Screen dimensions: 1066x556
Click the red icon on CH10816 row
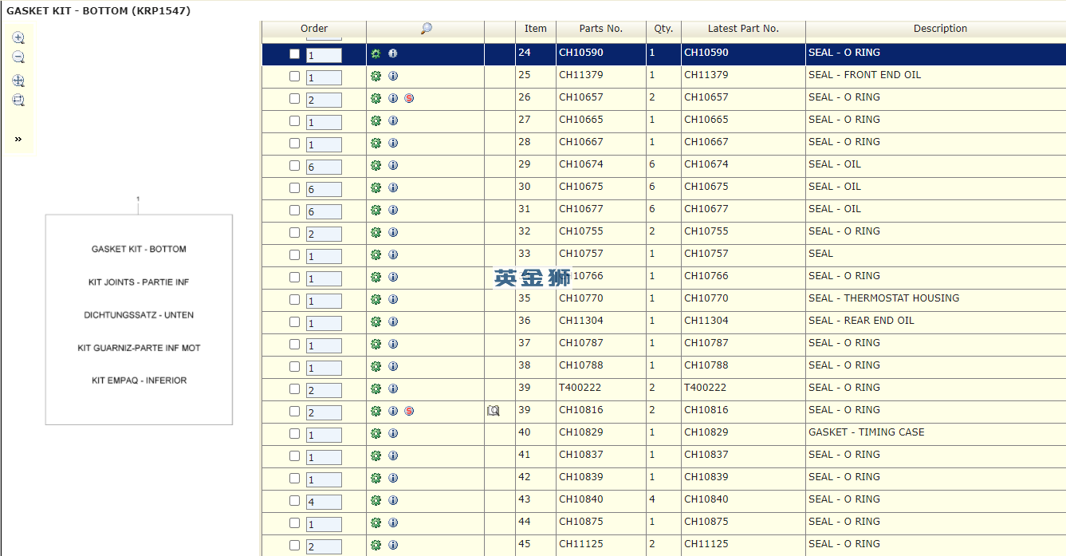pos(409,411)
